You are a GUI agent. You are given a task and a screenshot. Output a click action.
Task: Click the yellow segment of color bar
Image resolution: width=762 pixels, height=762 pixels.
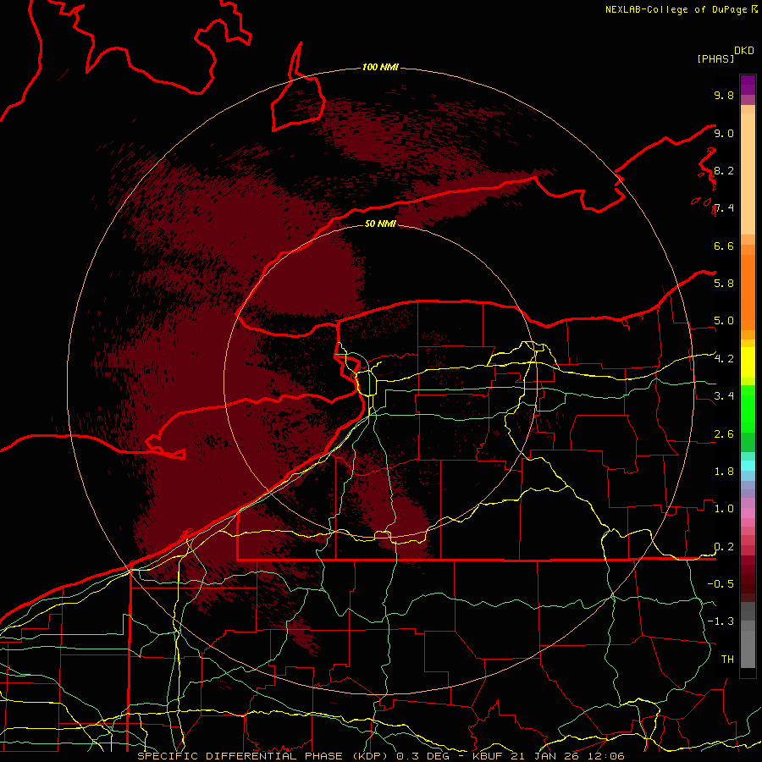pyautogui.click(x=748, y=362)
